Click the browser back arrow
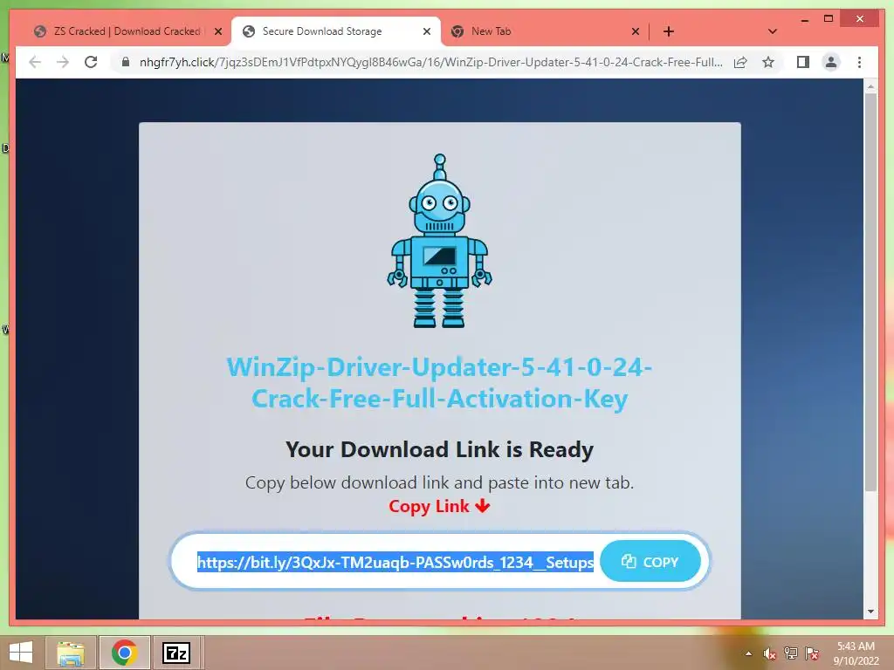The height and width of the screenshot is (670, 894). [35, 62]
